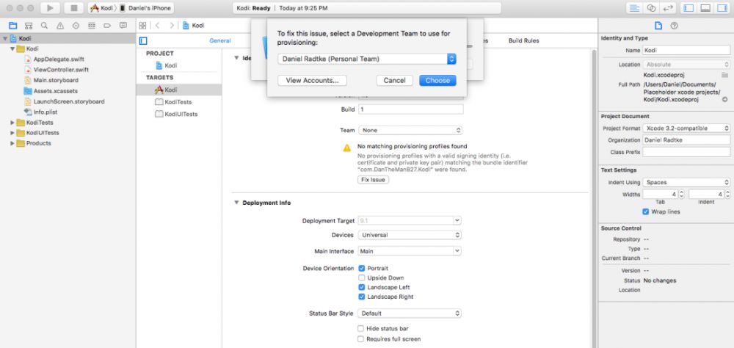Image resolution: width=734 pixels, height=348 pixels.
Task: Open the Symbol navigator icon
Action: click(x=29, y=25)
